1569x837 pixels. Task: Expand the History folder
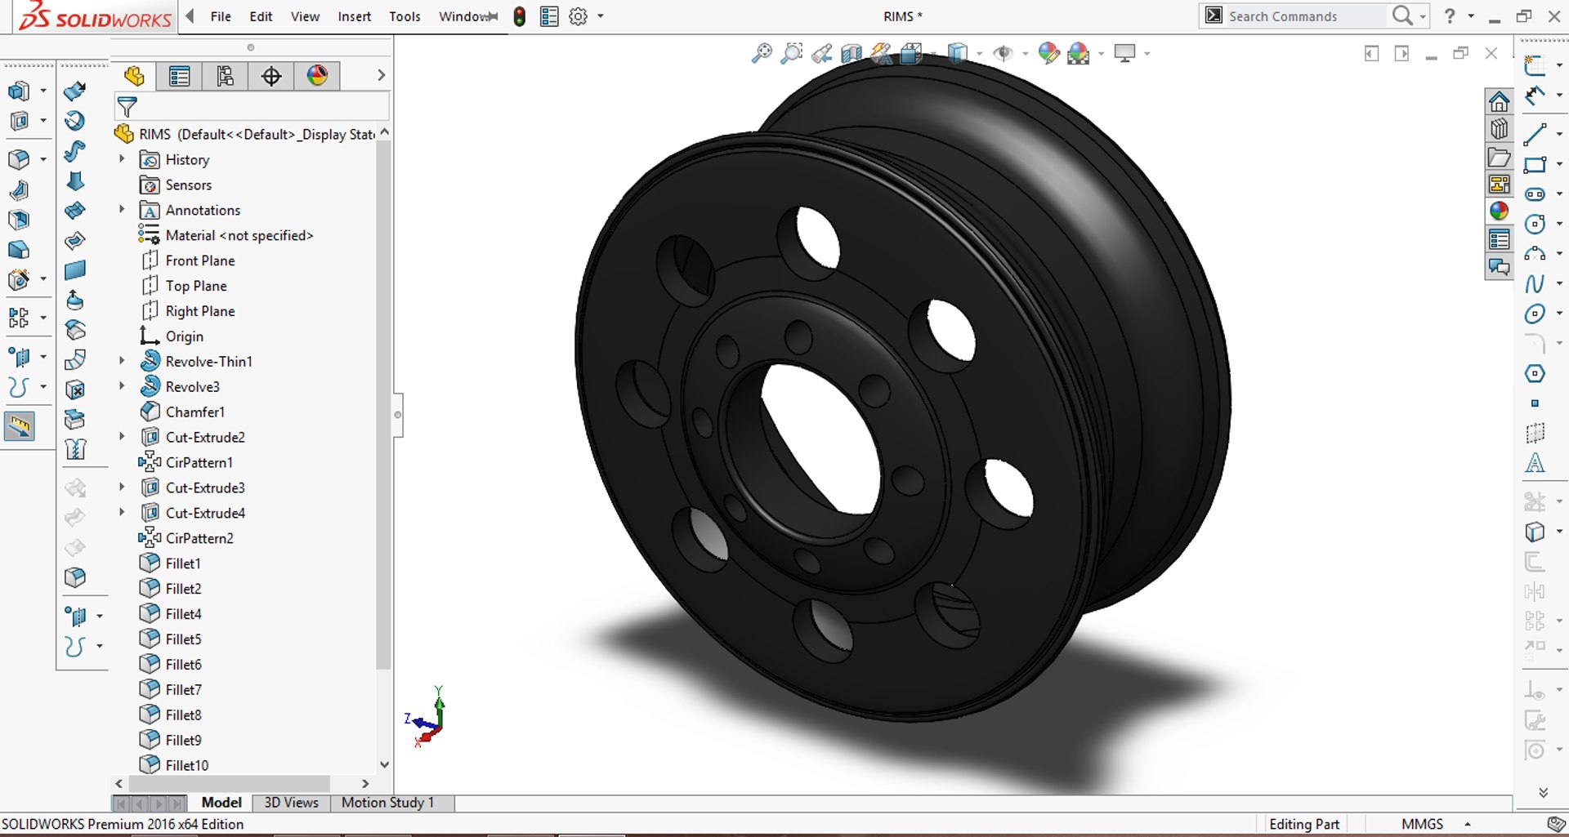tap(122, 159)
